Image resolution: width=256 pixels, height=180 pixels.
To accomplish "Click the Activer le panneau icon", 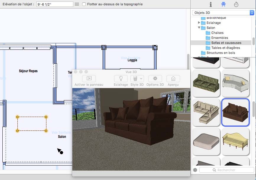I will [x=89, y=79].
